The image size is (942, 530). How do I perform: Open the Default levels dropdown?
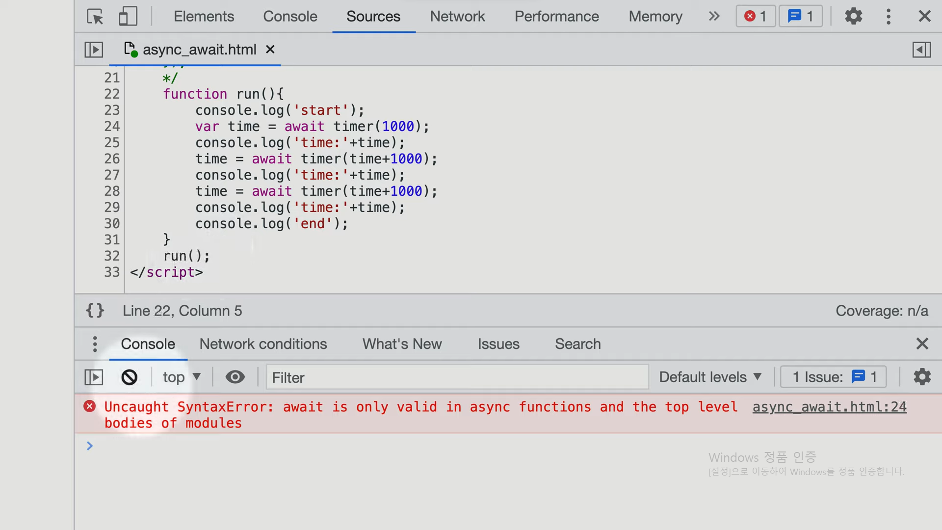710,377
